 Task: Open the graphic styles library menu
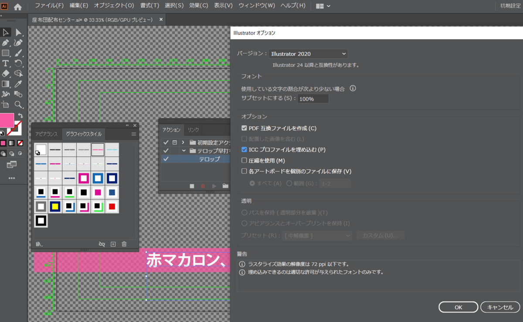point(39,244)
